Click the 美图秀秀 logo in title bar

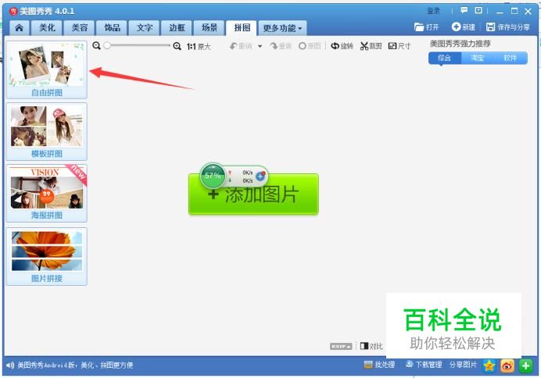point(13,12)
